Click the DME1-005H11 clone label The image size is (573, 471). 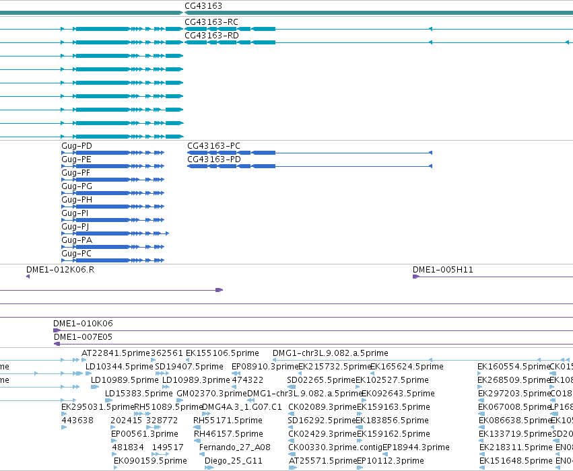[443, 269]
